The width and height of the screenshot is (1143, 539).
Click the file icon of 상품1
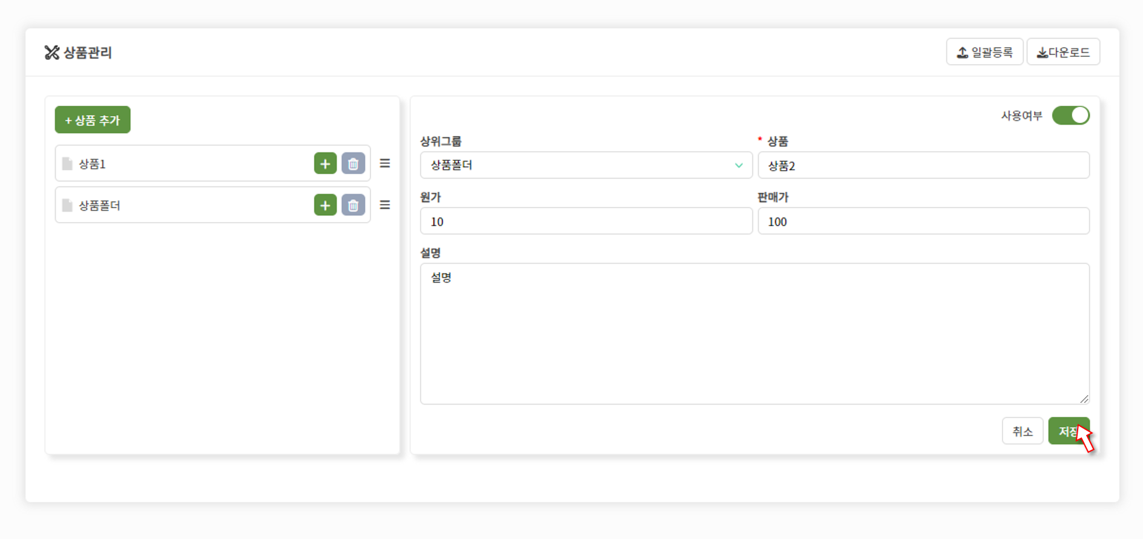pos(67,164)
